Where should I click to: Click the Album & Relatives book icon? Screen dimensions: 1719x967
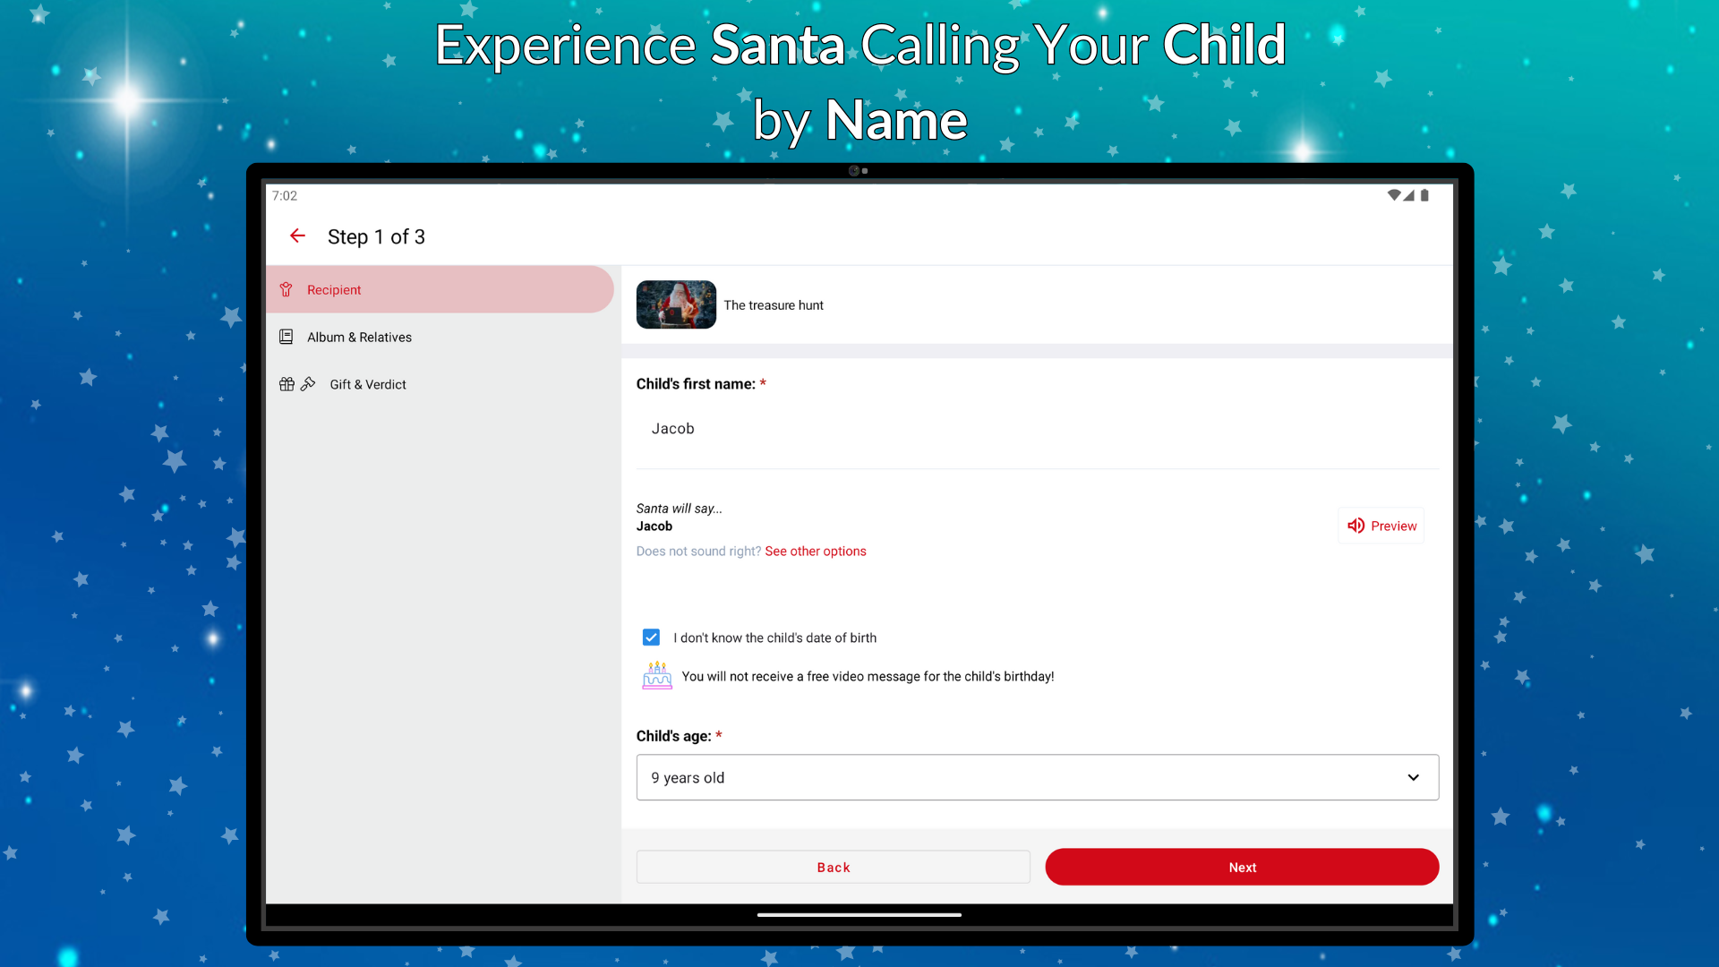click(286, 338)
